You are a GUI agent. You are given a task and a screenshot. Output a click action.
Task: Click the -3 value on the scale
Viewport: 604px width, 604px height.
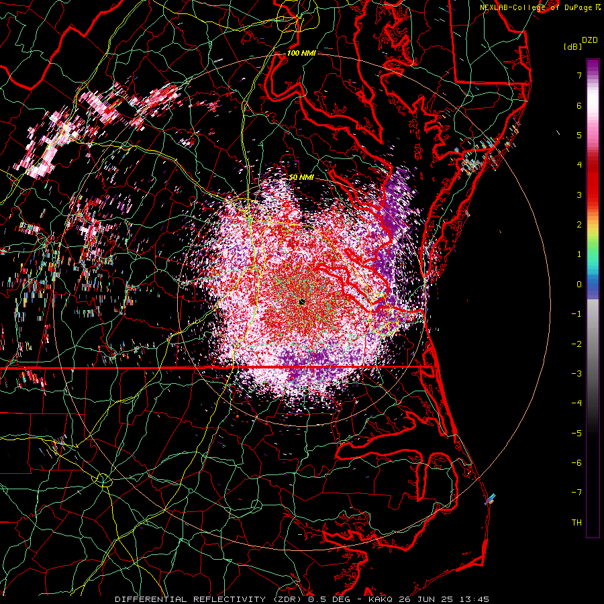click(576, 374)
